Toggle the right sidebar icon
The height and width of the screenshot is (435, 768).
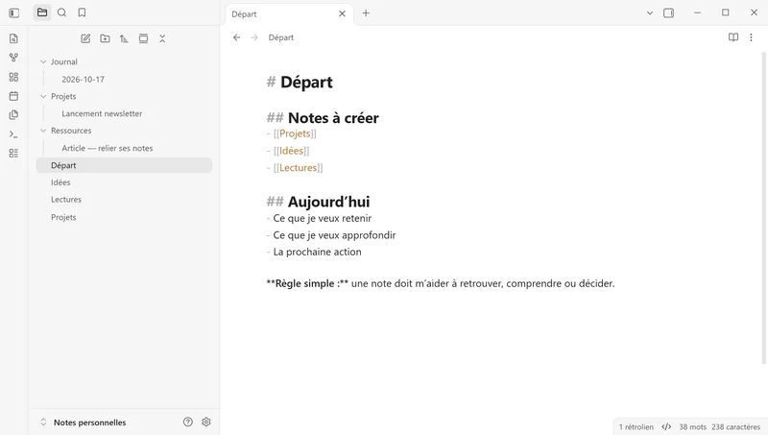[668, 13]
